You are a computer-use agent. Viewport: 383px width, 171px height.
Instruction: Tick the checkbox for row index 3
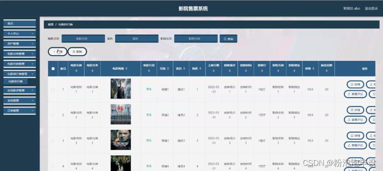click(53, 141)
